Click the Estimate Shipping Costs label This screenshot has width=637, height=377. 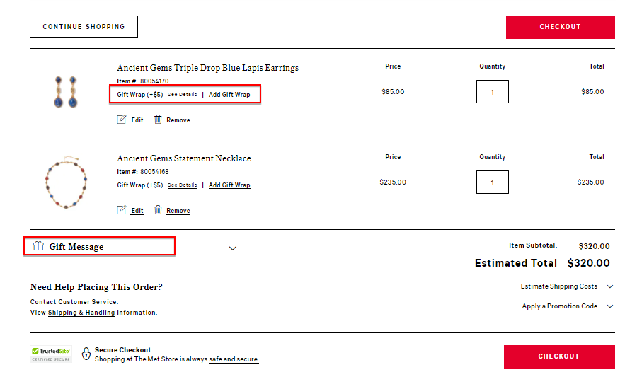pyautogui.click(x=559, y=286)
